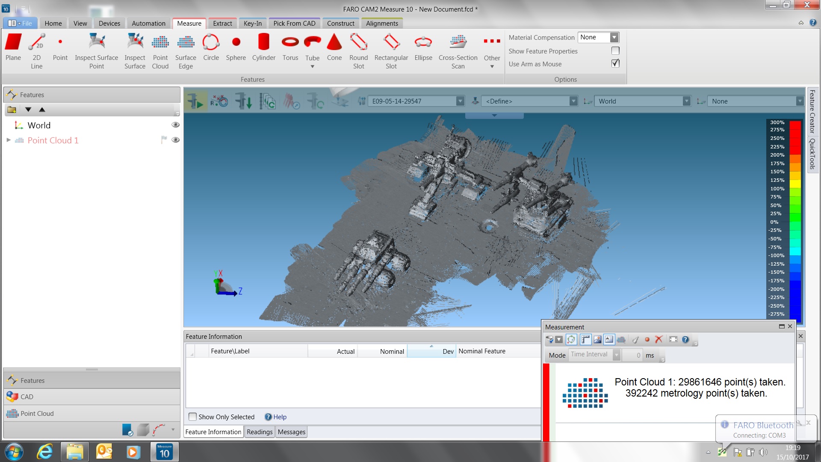Image resolution: width=821 pixels, height=462 pixels.
Task: Hide the World coordinate system
Action: click(175, 125)
